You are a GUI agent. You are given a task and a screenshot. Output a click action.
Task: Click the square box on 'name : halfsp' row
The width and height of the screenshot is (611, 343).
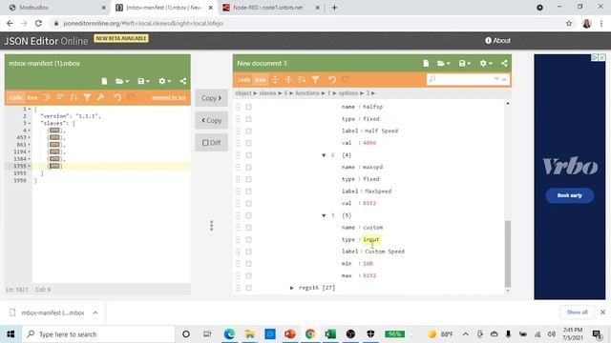248,107
